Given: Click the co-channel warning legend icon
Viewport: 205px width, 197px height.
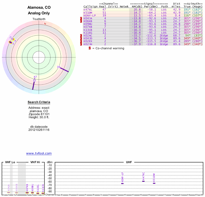Looking at the screenshot, I should click(x=90, y=48).
